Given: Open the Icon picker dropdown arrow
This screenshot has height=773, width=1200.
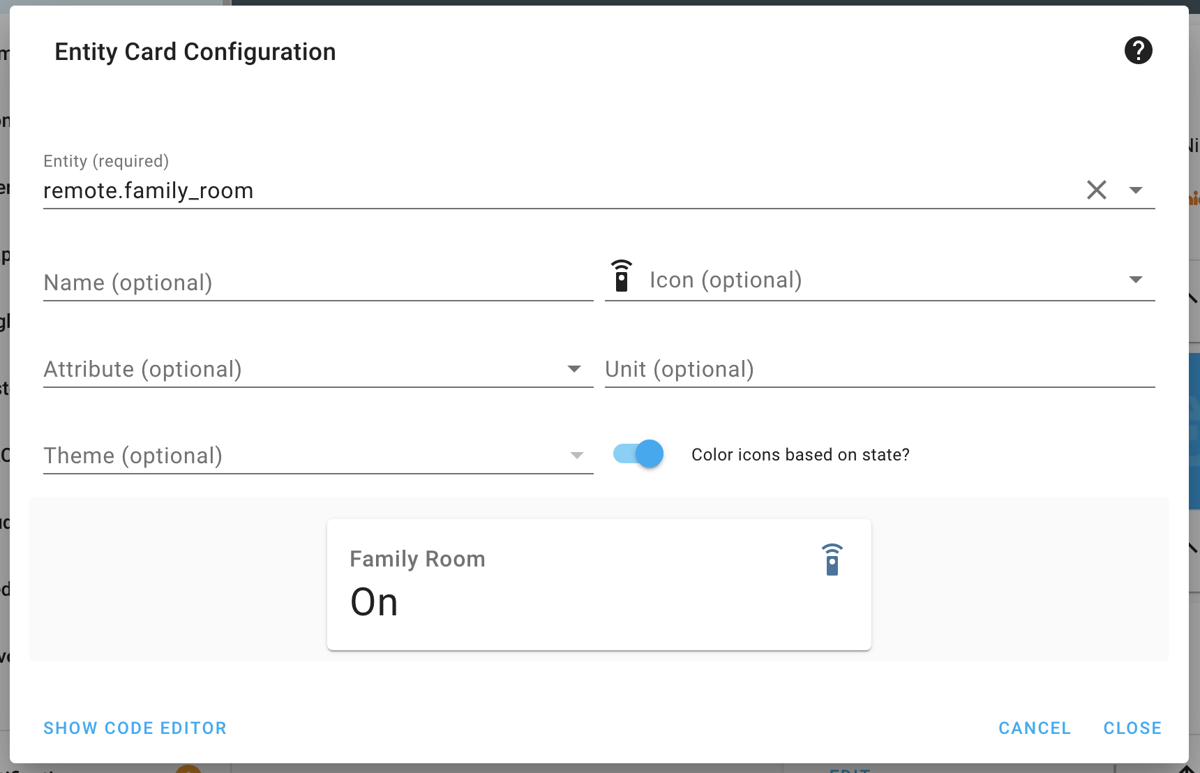Looking at the screenshot, I should pos(1136,280).
